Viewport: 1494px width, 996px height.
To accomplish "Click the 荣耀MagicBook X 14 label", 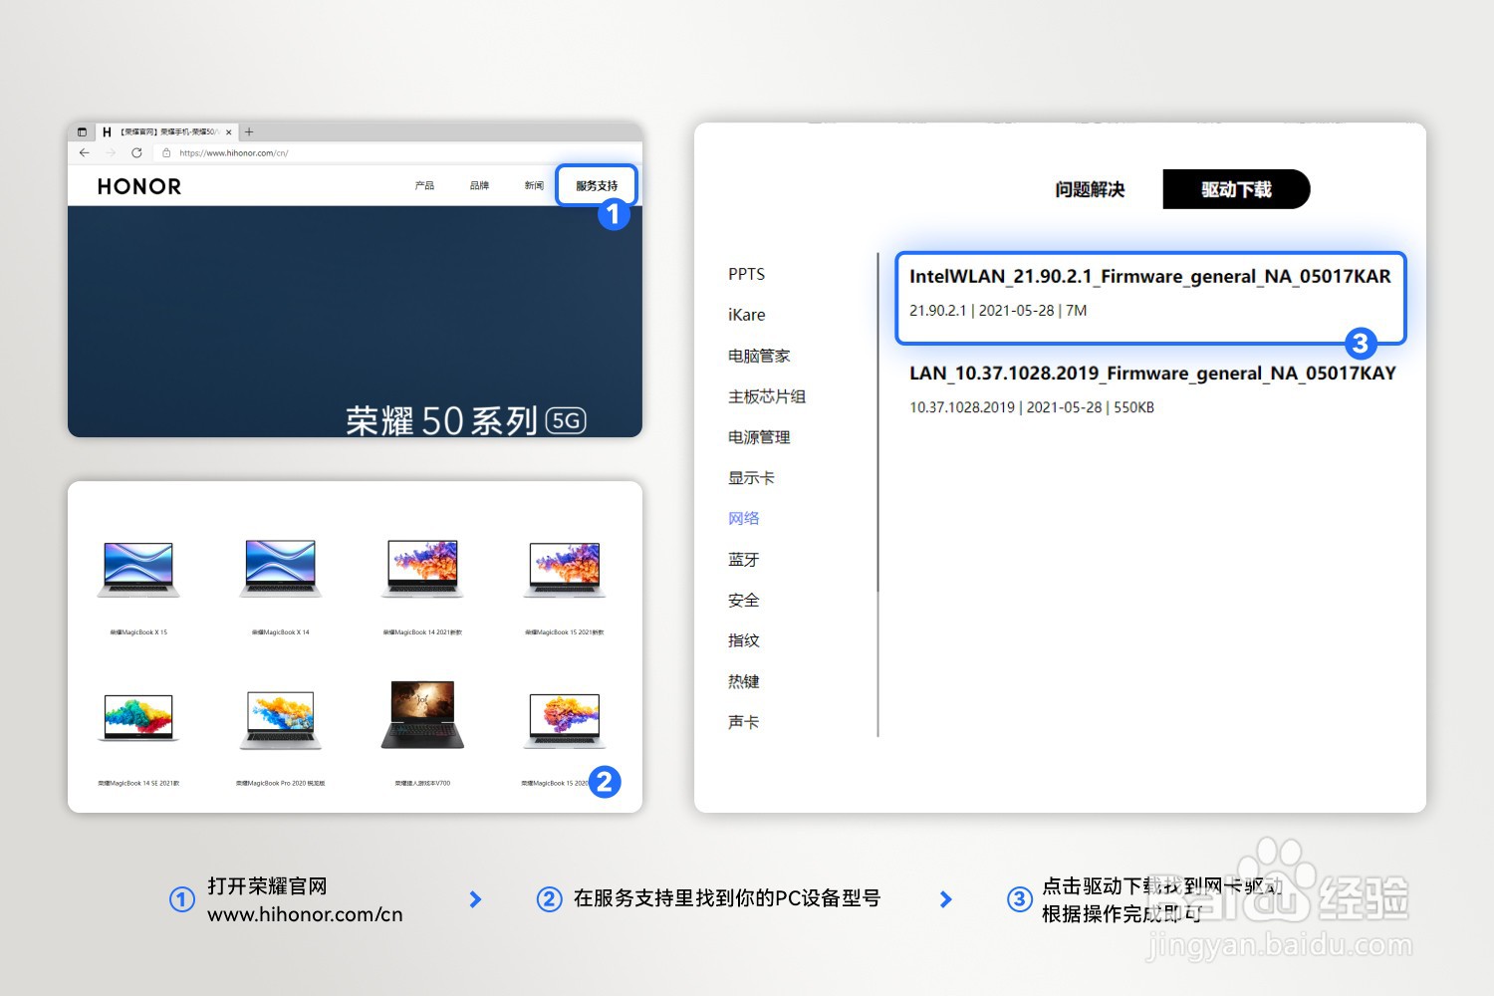I will (x=281, y=632).
